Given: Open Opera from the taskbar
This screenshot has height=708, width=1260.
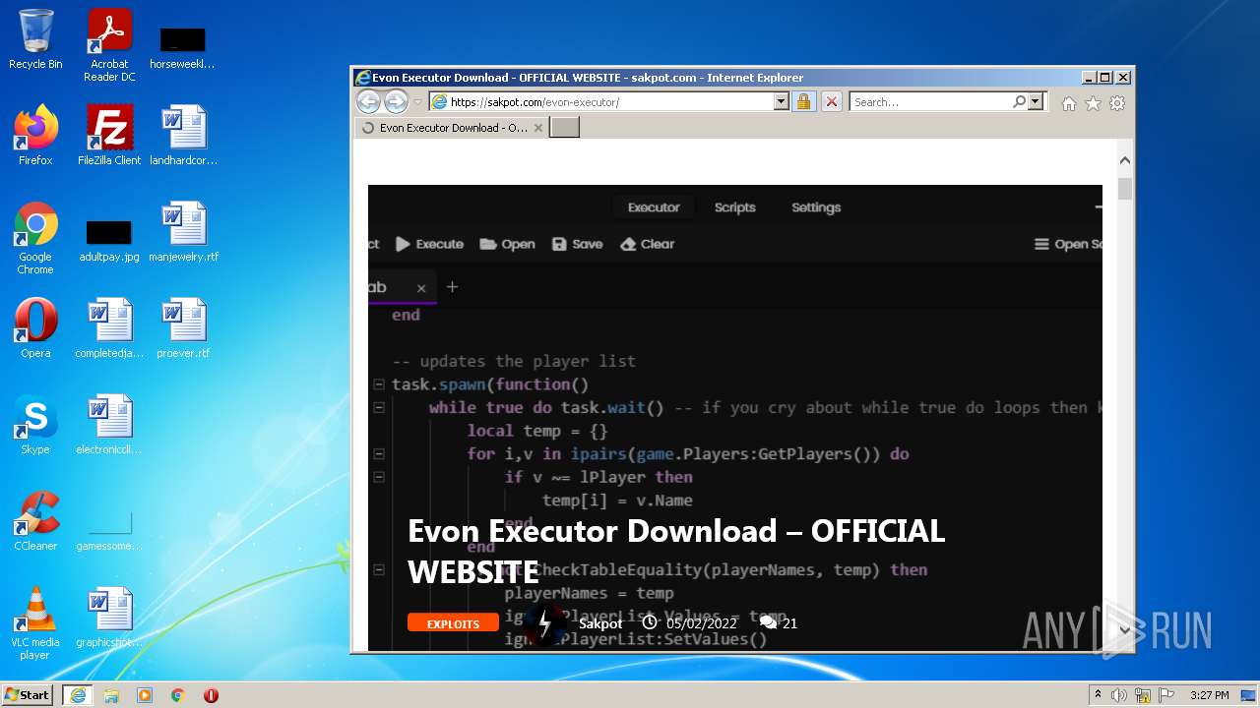Looking at the screenshot, I should [211, 695].
